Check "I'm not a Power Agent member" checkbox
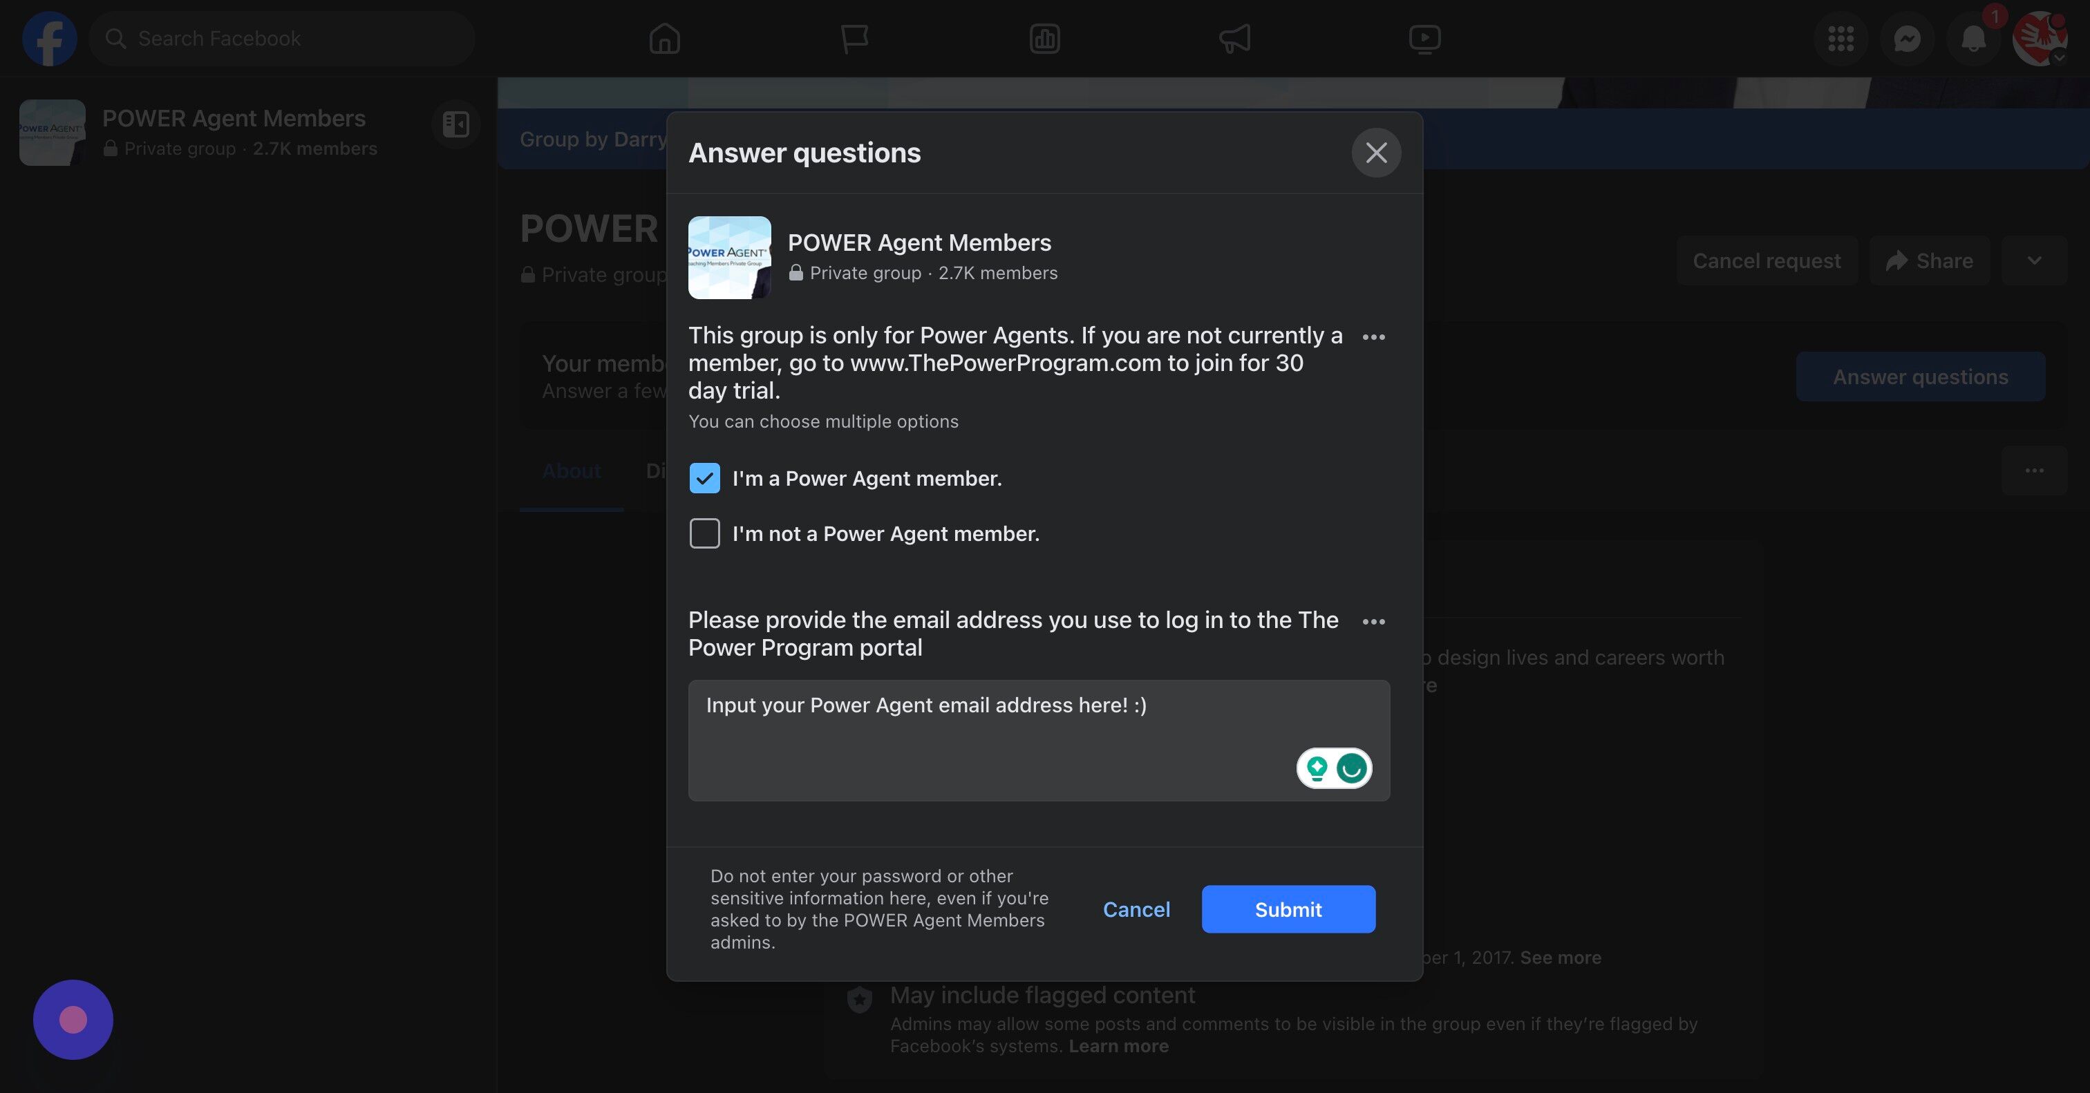The image size is (2090, 1093). (704, 533)
